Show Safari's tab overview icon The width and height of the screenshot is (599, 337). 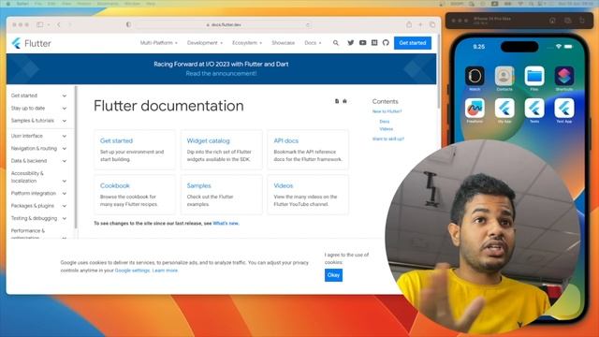tap(432, 24)
